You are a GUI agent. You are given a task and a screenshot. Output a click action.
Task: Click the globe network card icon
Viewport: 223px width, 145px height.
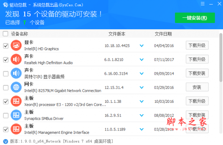pyautogui.click(x=16, y=87)
